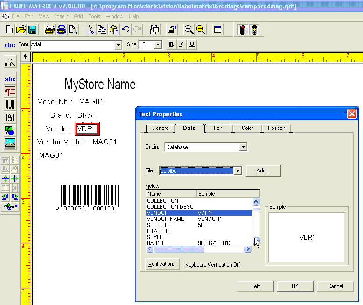Expand the File dropdown list
This screenshot has height=305, width=363.
pyautogui.click(x=237, y=171)
